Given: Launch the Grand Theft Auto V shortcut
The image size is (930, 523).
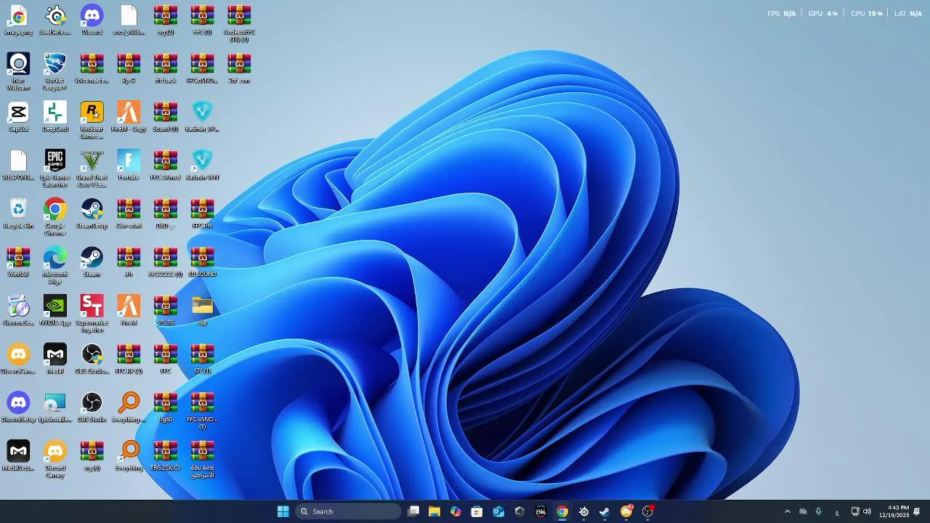Looking at the screenshot, I should click(x=92, y=169).
